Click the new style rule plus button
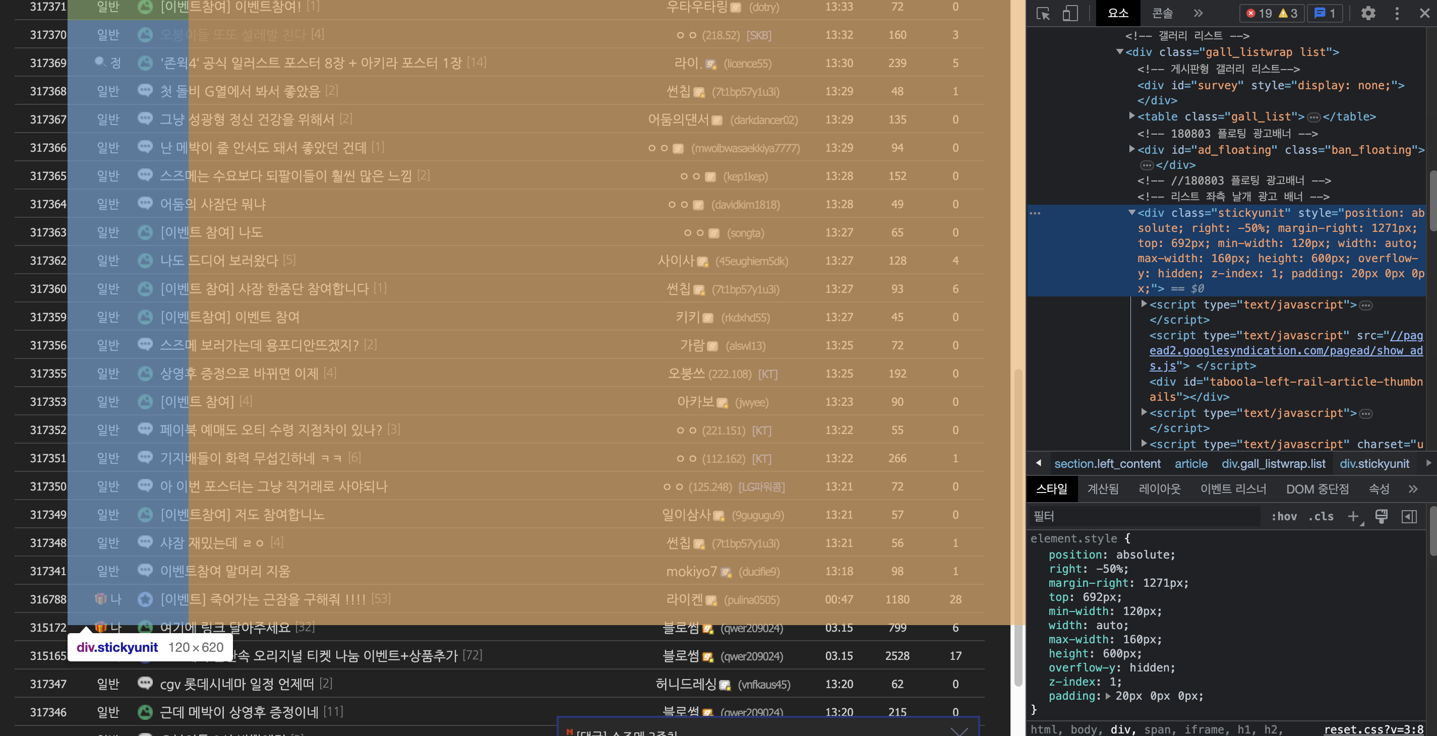Screen dimensions: 1437x736 click(1354, 516)
